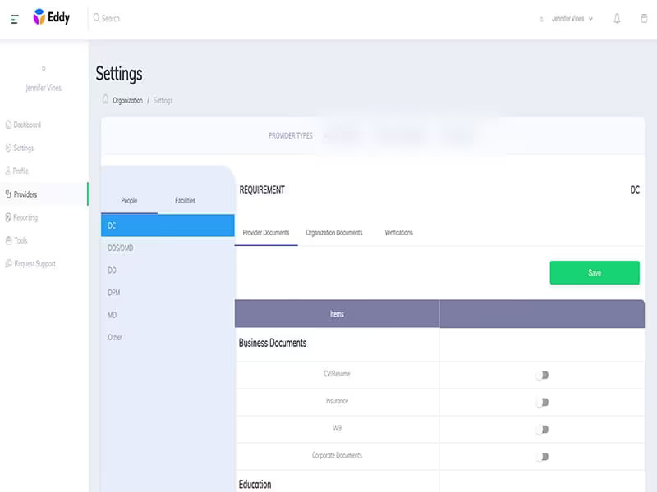Click the green Save button

point(595,273)
